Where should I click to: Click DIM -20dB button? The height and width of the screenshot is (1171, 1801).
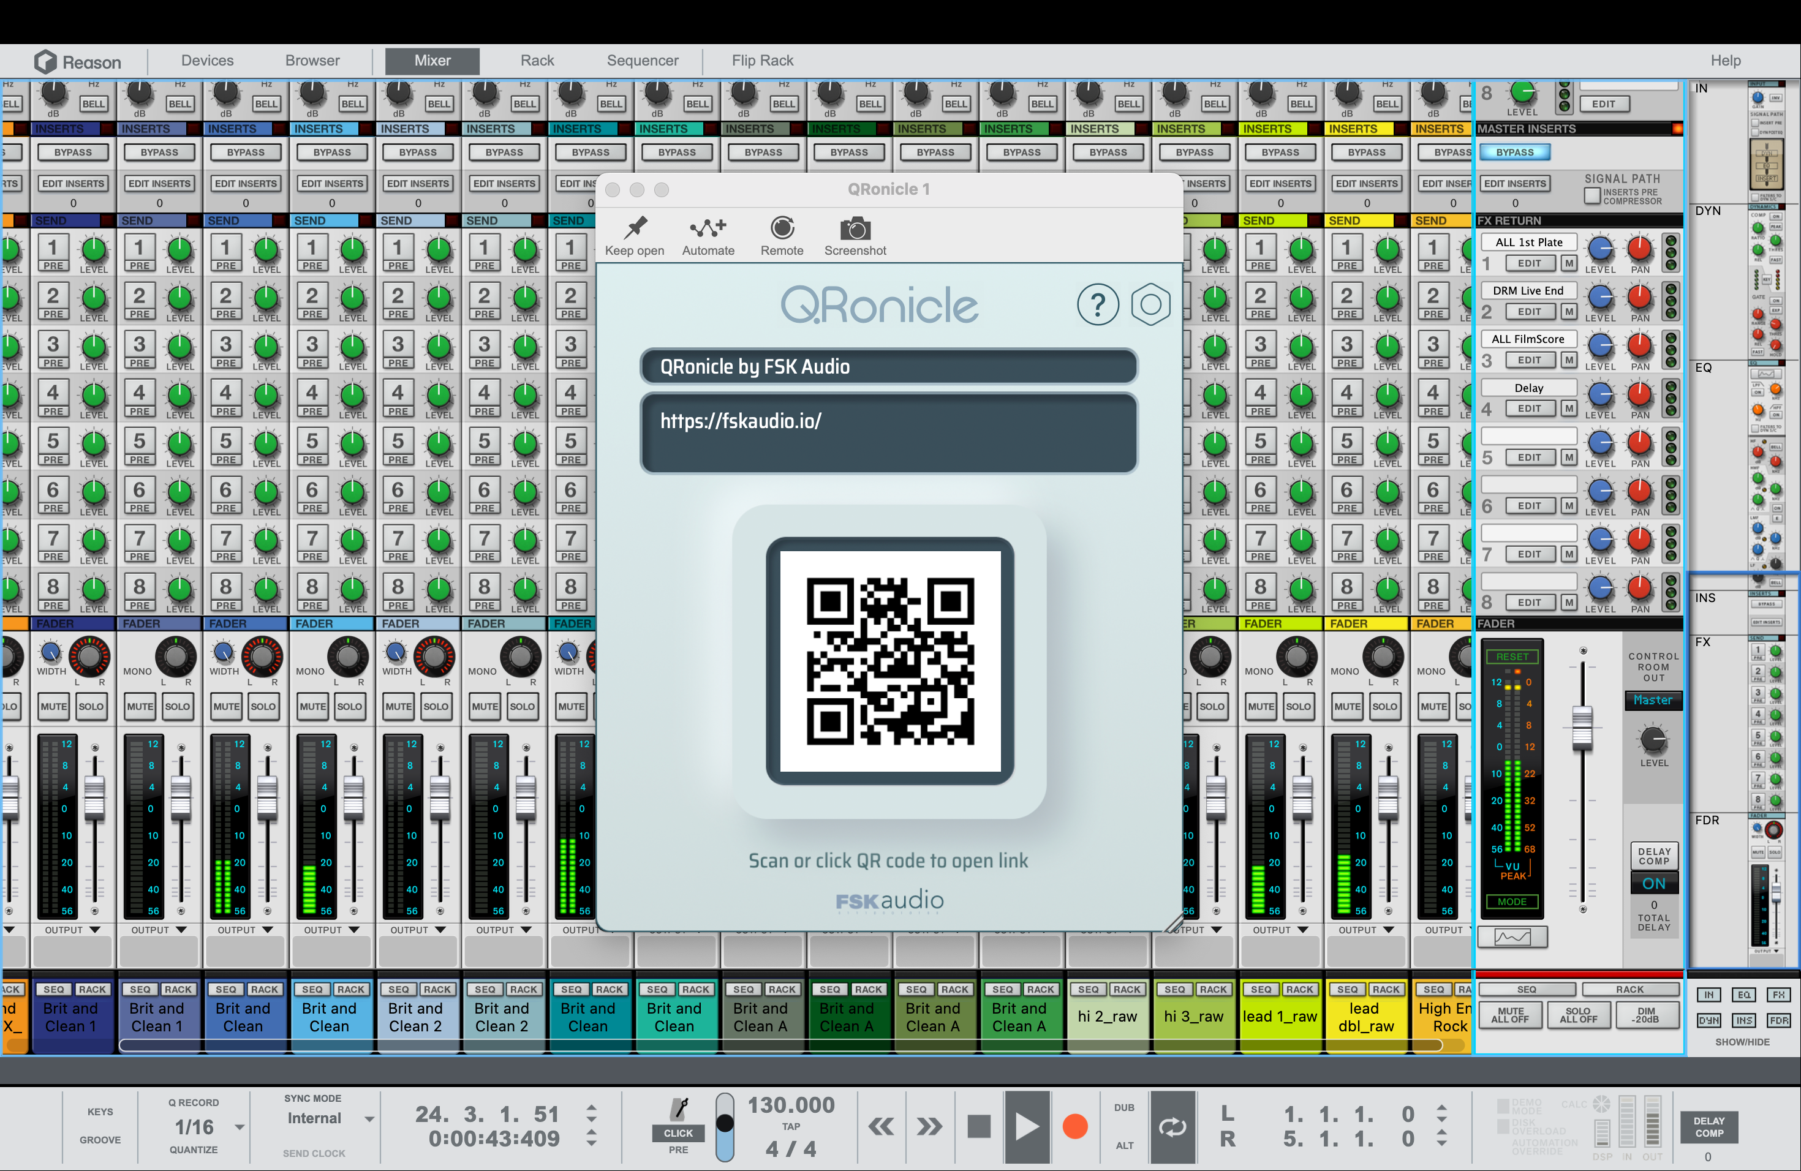[x=1646, y=1015]
